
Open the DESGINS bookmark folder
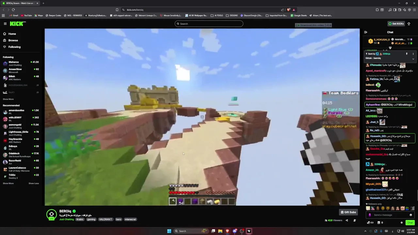pyautogui.click(x=232, y=15)
